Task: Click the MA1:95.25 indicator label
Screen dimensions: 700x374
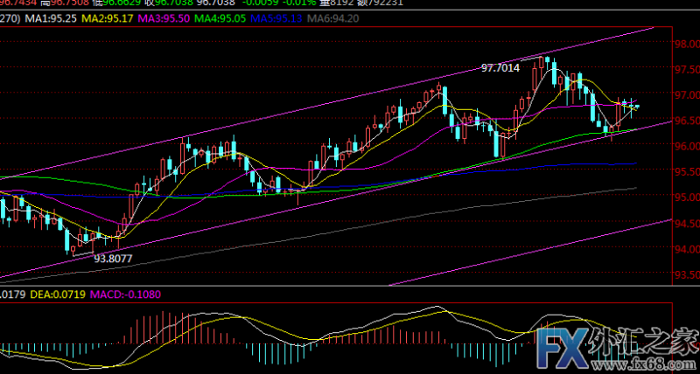Action: (51, 17)
